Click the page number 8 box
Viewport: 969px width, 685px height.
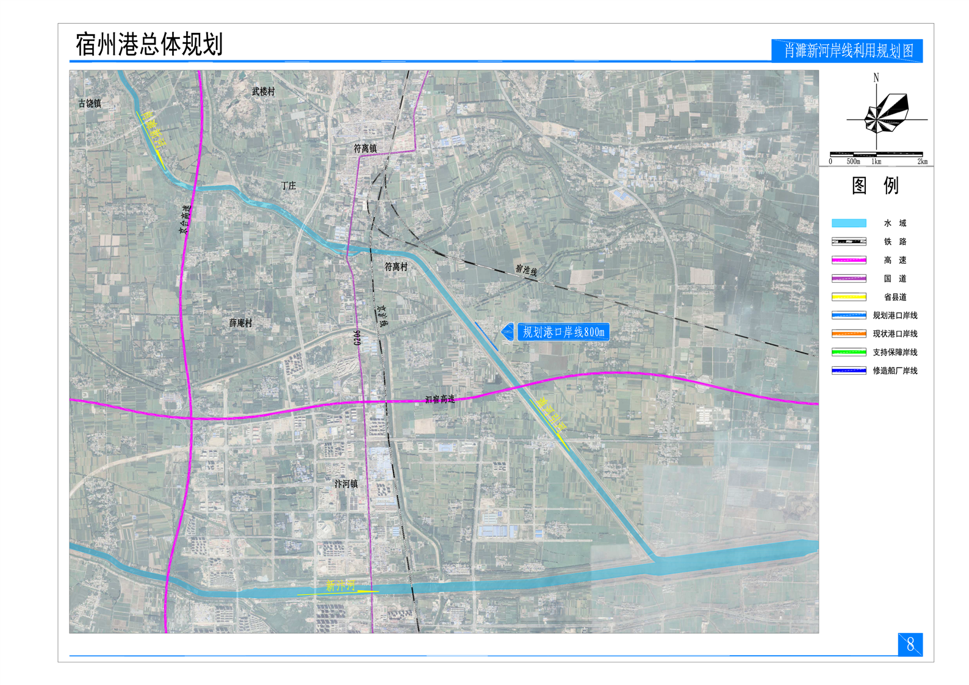910,645
